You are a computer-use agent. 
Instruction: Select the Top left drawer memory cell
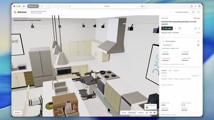coord(171,53)
